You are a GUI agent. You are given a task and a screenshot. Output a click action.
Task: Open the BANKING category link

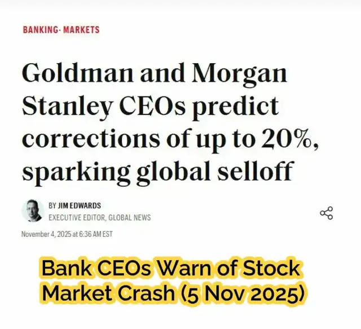[41, 29]
